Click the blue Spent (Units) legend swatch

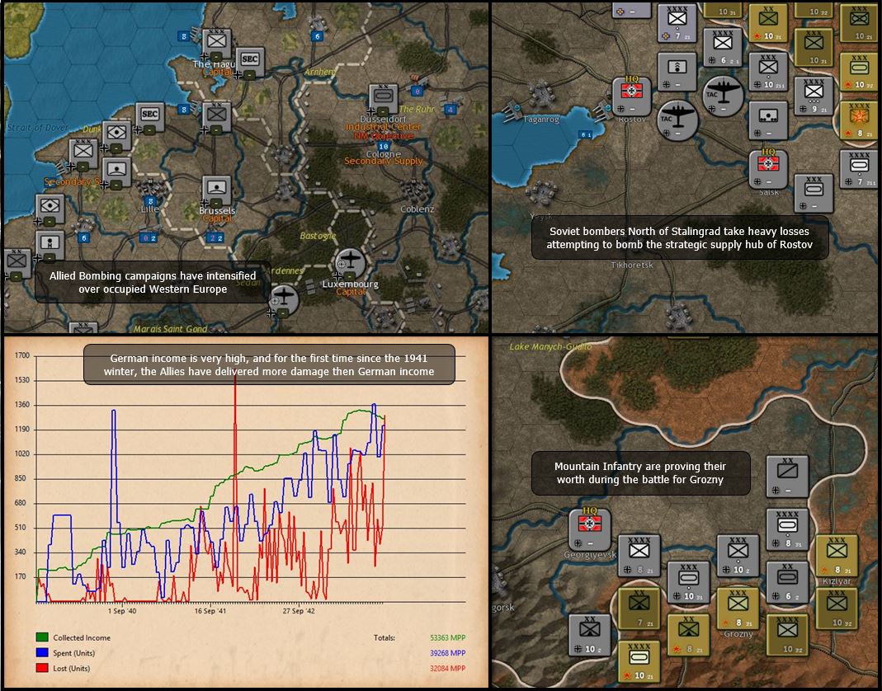[41, 653]
